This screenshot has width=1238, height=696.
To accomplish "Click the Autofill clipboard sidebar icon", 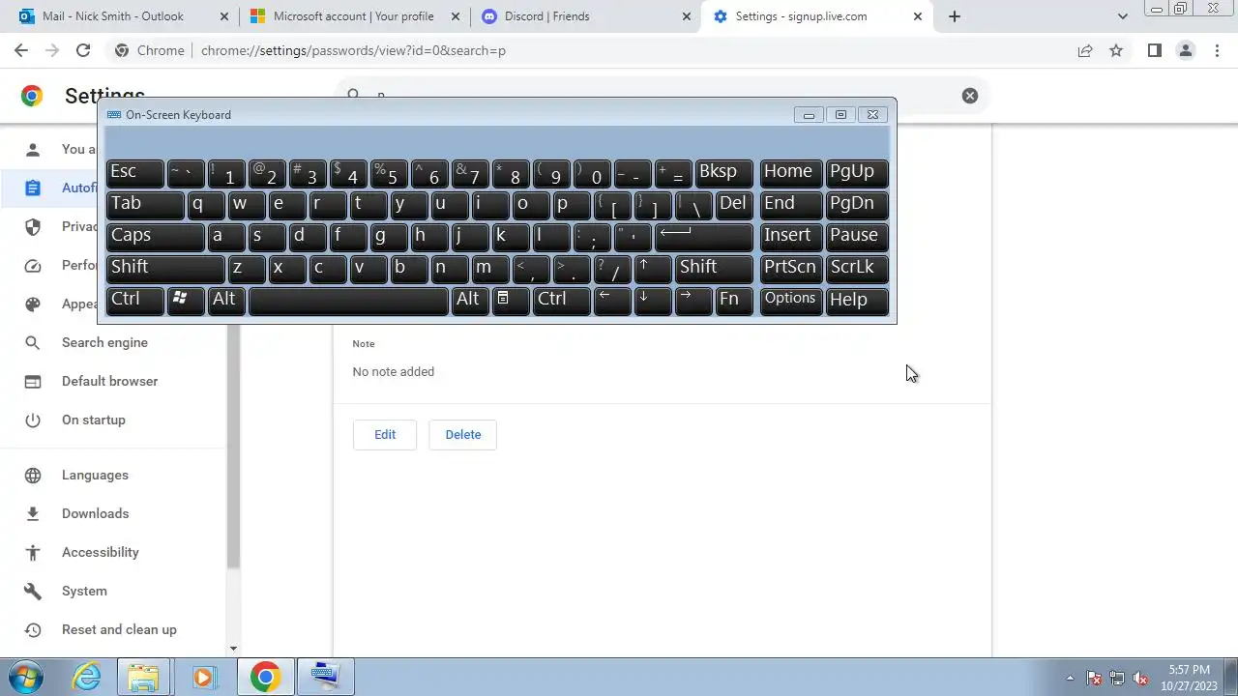I will [x=33, y=188].
